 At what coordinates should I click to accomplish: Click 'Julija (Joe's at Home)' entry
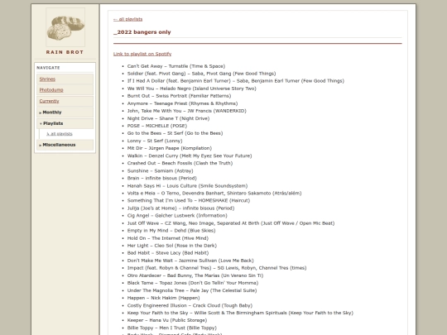pyautogui.click(x=180, y=208)
